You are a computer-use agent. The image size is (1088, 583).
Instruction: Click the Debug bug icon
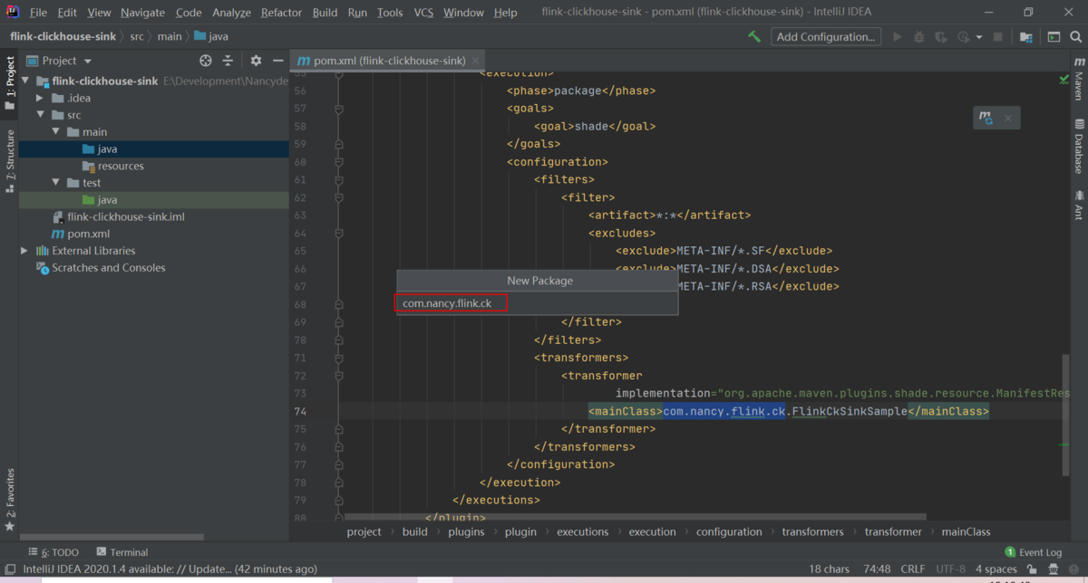(919, 37)
